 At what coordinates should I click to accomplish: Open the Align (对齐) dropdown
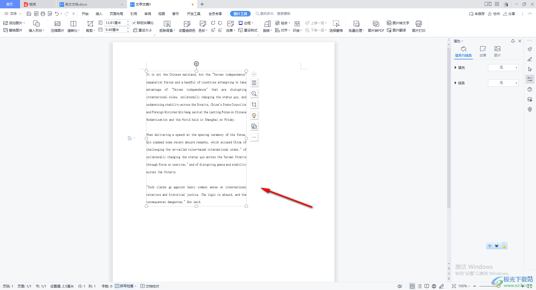pyautogui.click(x=283, y=30)
